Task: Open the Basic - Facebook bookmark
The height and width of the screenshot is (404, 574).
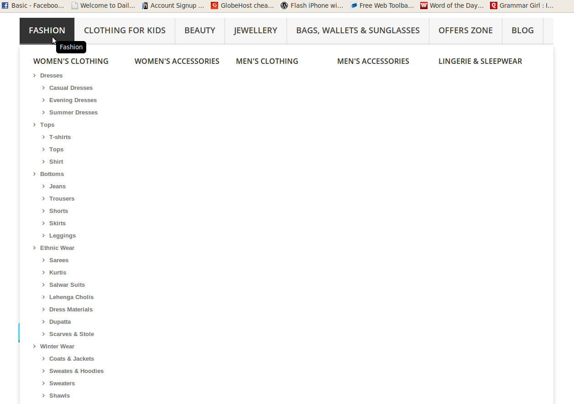Action: coord(33,5)
